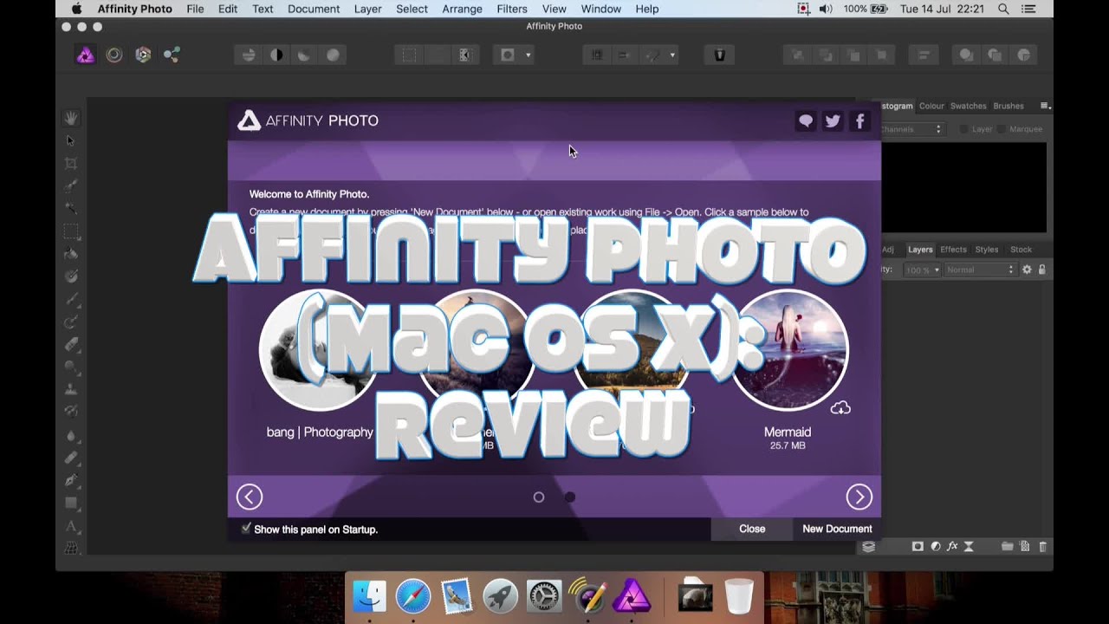Open the Layer menu
Screen dimensions: 1109x624
tap(367, 9)
